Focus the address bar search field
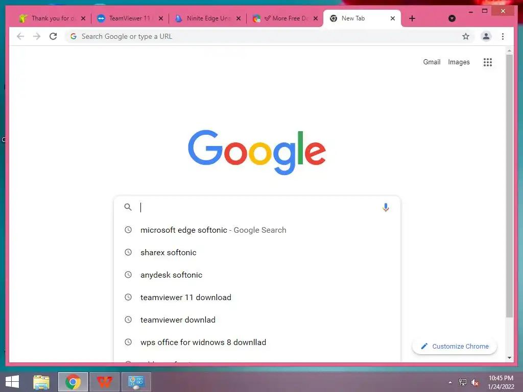 point(269,36)
